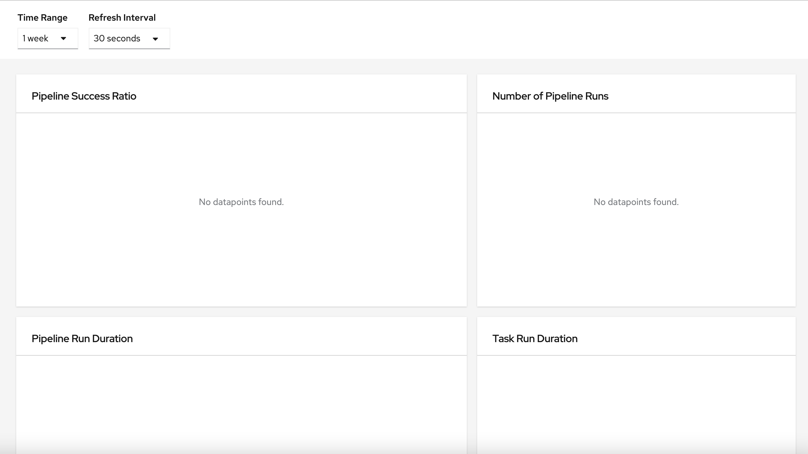Click the caret arrow beside 1 week
The width and height of the screenshot is (808, 454).
[63, 38]
